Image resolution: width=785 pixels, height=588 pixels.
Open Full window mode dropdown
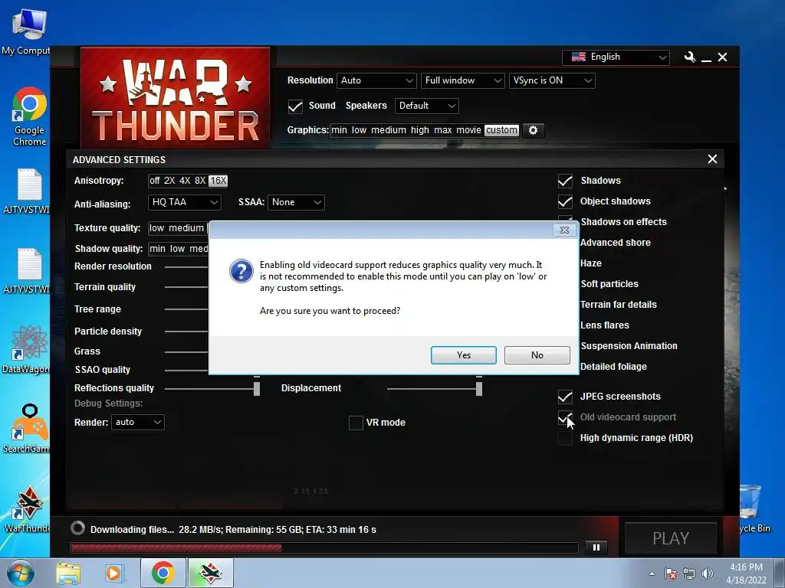tap(462, 80)
